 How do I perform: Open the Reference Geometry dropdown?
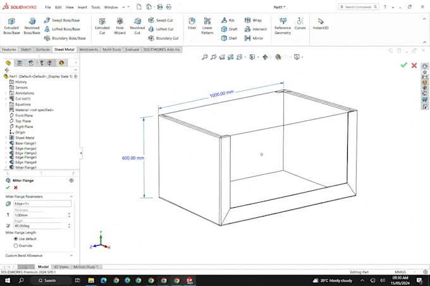click(283, 26)
